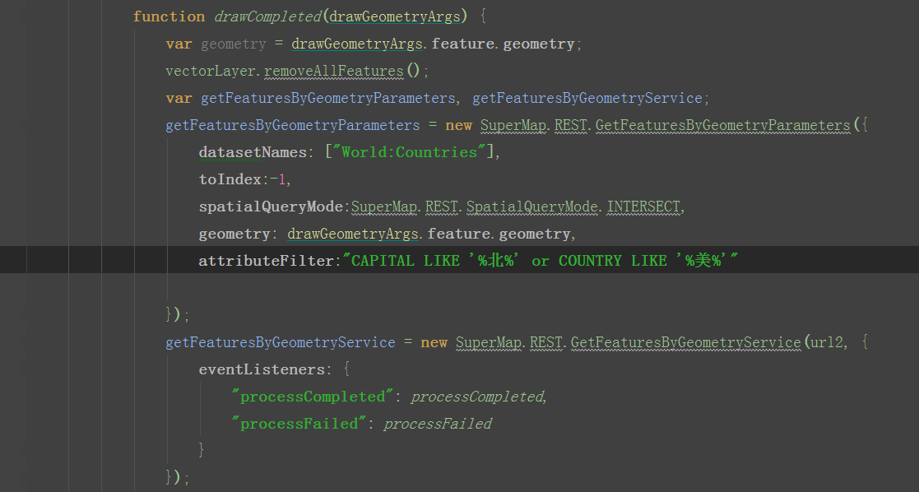Click the eventListeners property
Image resolution: width=919 pixels, height=492 pixels.
pyautogui.click(x=262, y=369)
